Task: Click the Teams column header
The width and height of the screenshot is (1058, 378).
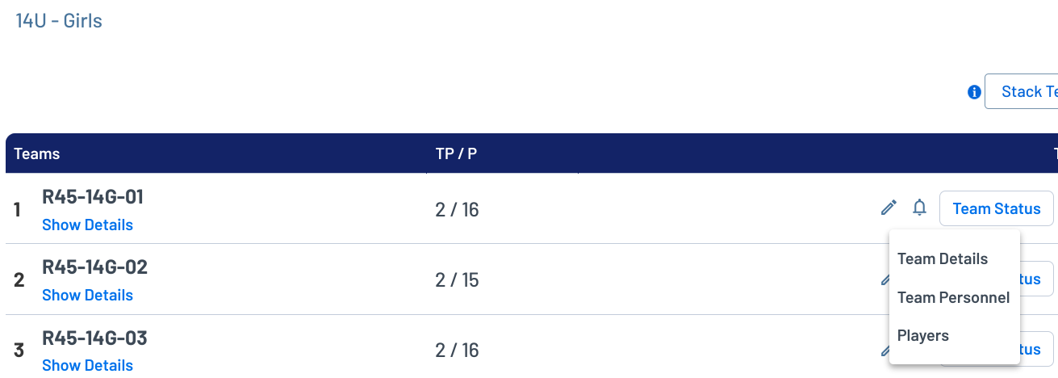Action: click(x=37, y=153)
